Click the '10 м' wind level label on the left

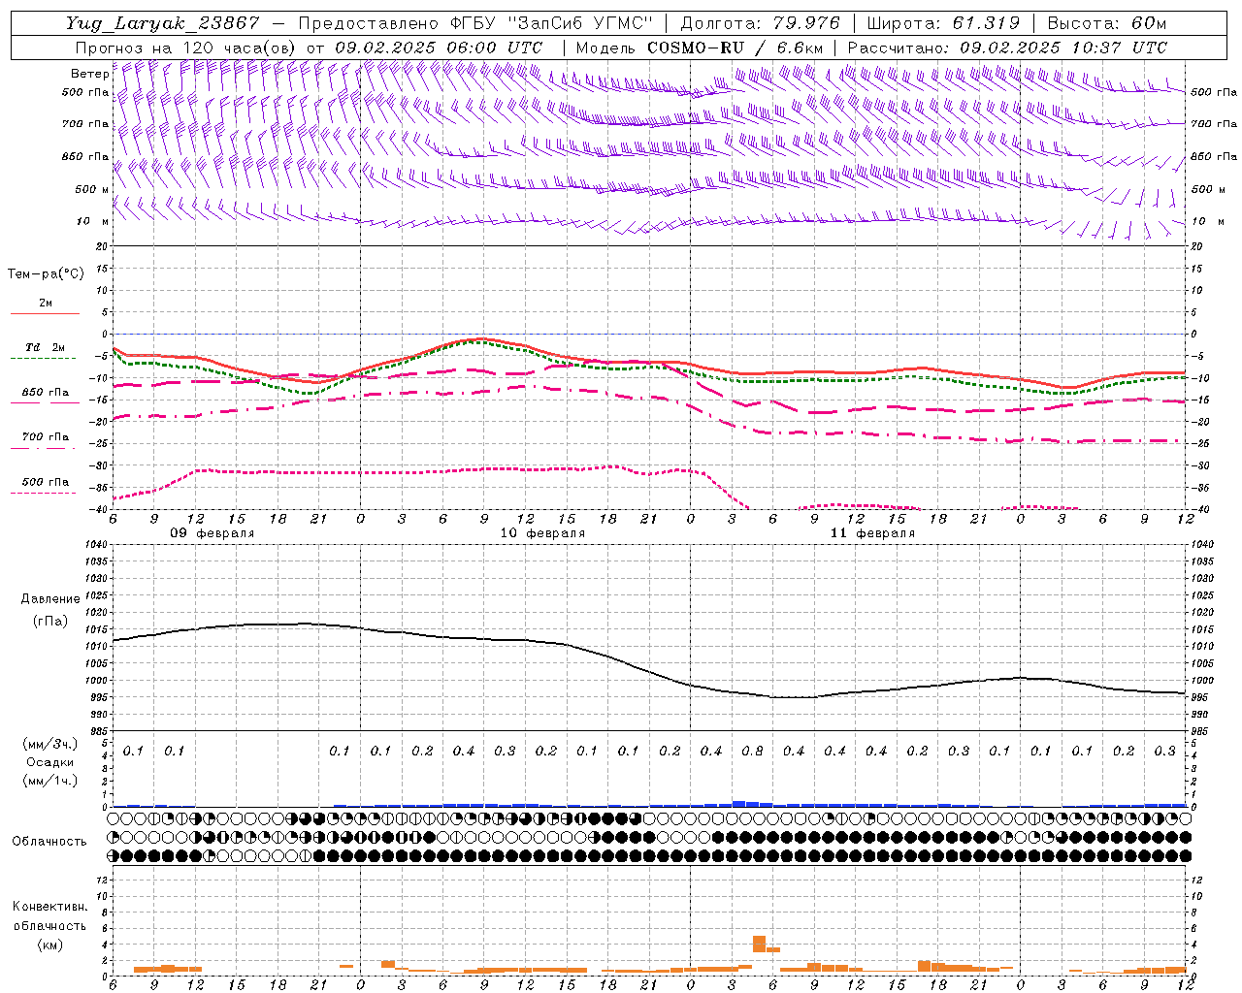[x=92, y=221]
